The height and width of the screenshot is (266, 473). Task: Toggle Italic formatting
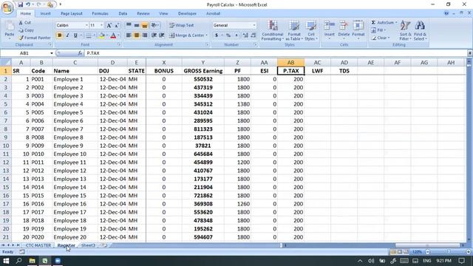(67, 35)
